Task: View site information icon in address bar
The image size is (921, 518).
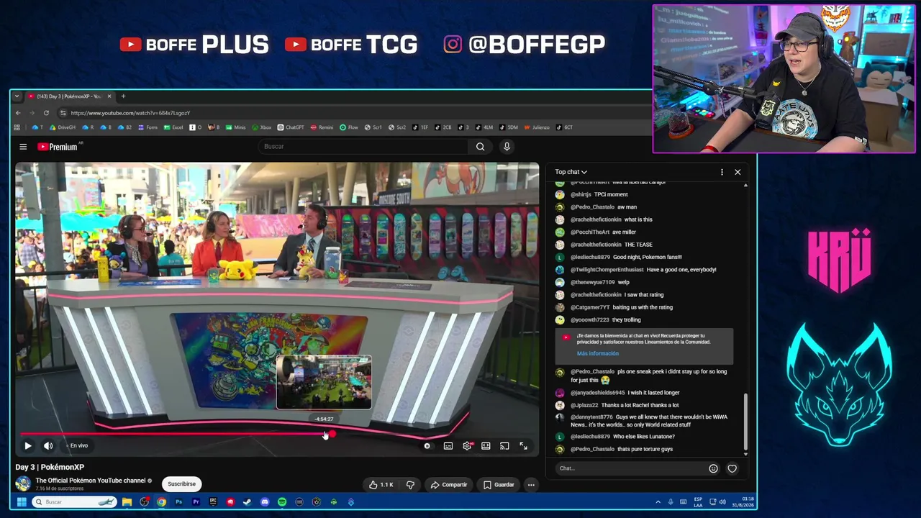Action: 63,113
